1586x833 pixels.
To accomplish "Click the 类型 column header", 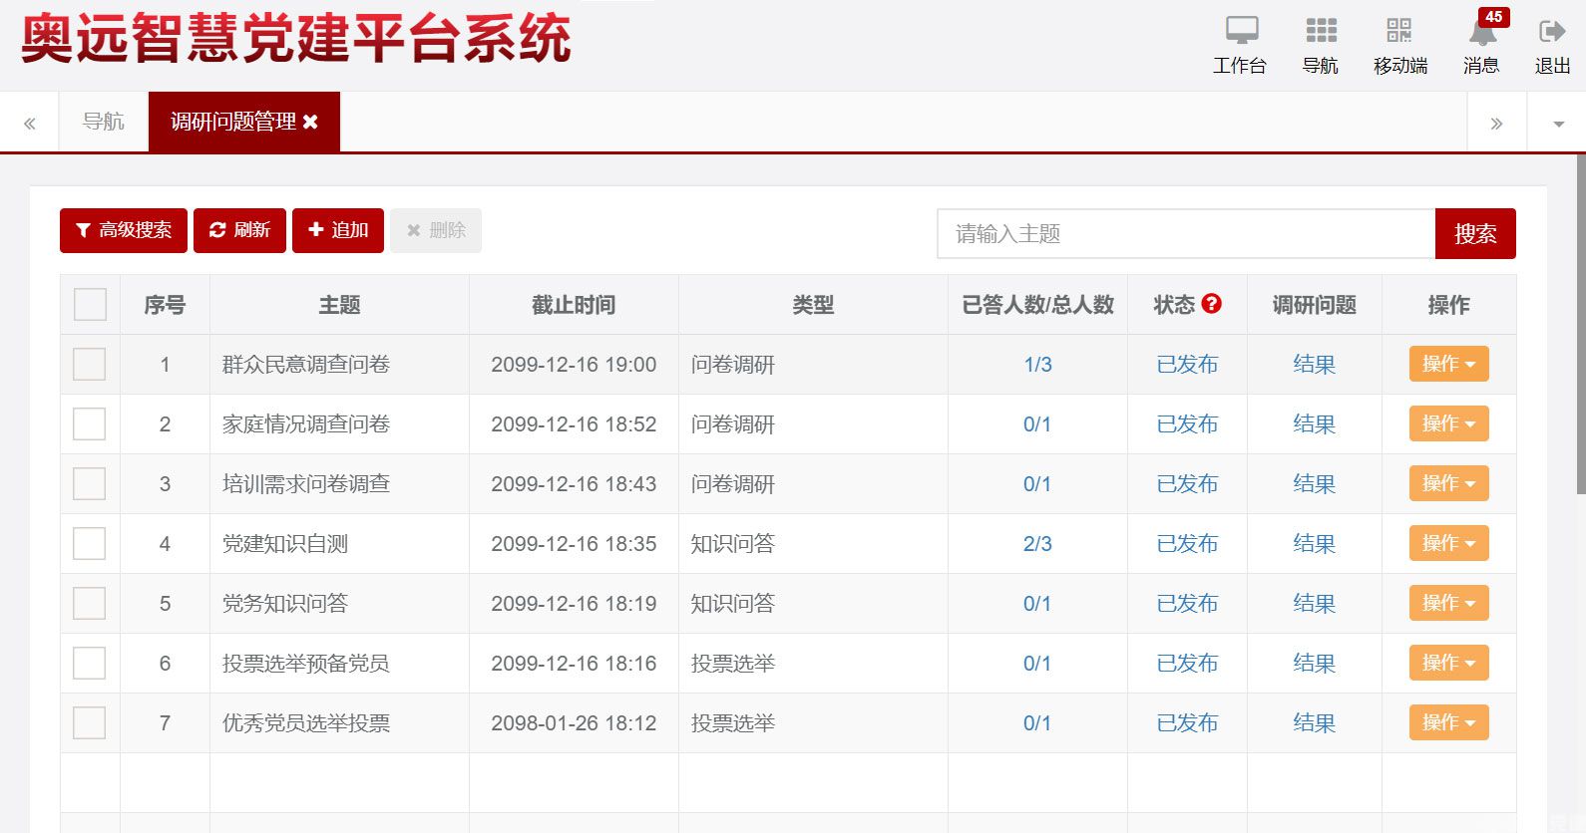I will [x=813, y=304].
